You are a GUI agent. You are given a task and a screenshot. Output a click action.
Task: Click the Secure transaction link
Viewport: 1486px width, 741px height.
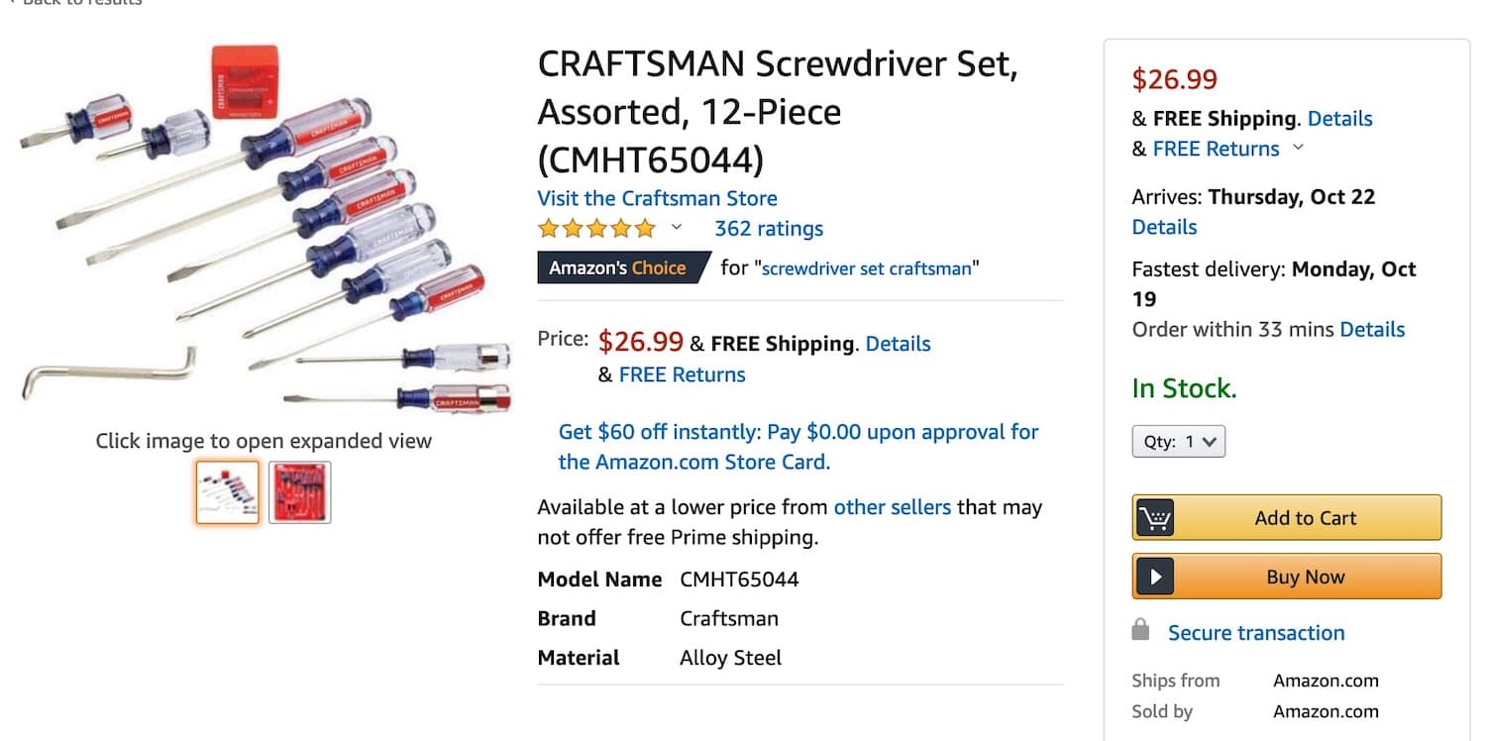point(1256,633)
